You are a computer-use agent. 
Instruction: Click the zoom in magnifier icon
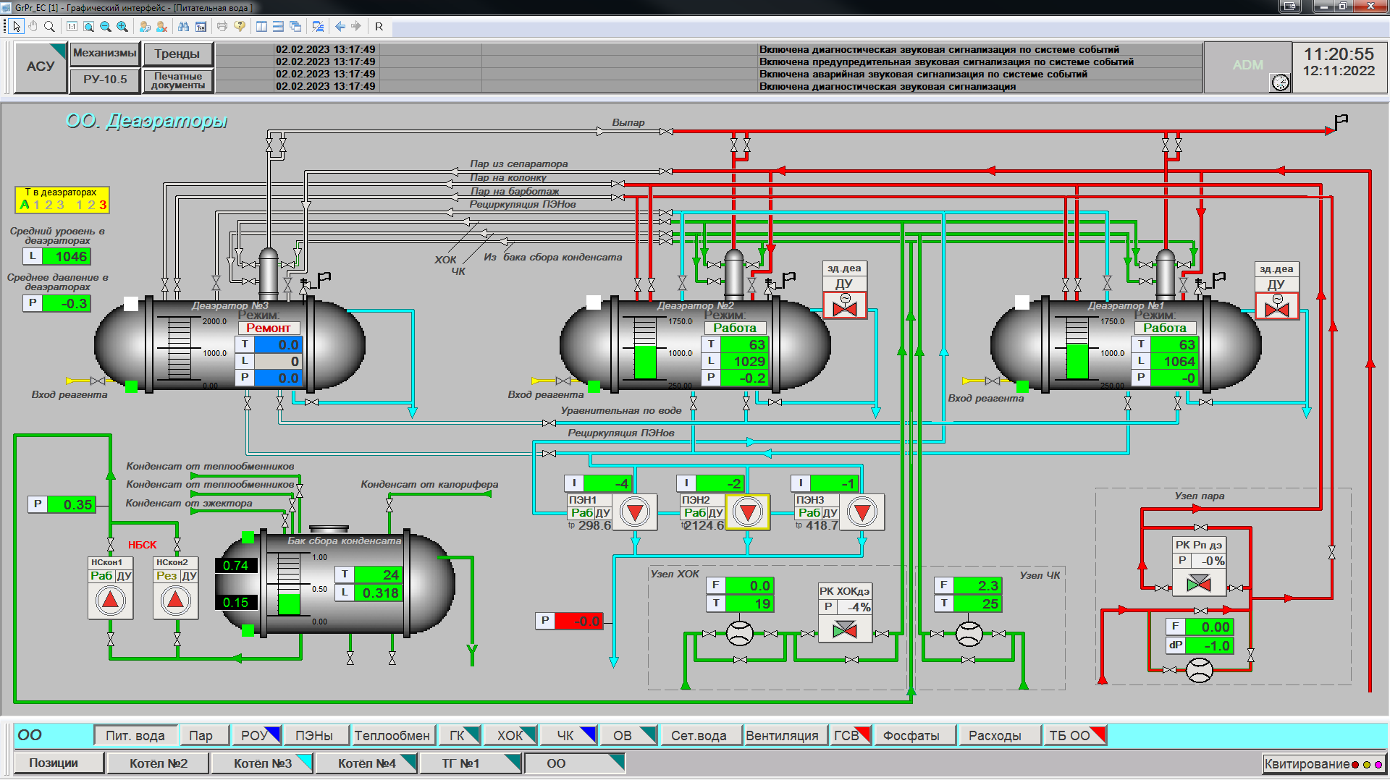coord(122,27)
